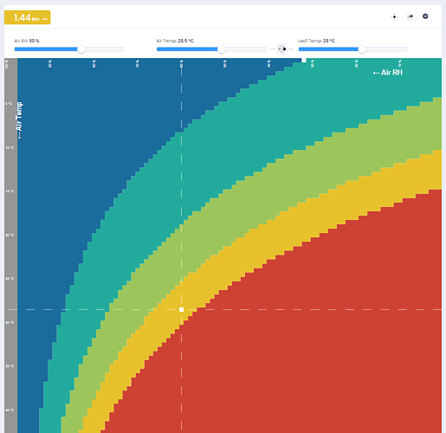Click the Leaf Temp slider handle
The width and height of the screenshot is (446, 433).
[362, 49]
